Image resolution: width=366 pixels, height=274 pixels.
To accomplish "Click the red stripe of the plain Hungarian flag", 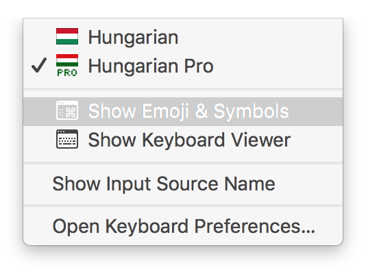I will click(x=67, y=31).
